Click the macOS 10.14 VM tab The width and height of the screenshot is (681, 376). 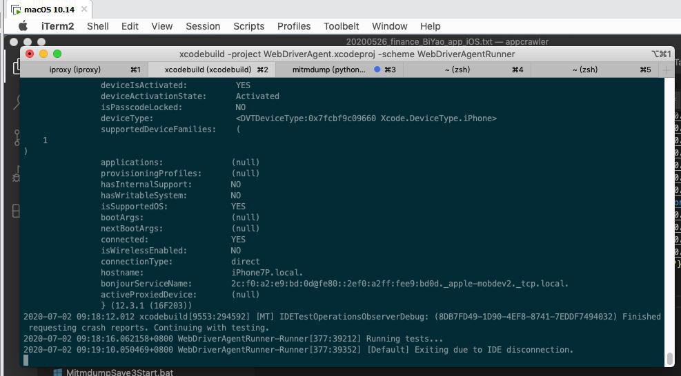[49, 10]
